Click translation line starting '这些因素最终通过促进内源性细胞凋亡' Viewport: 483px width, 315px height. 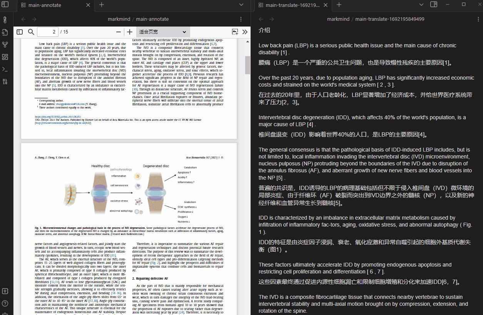359,282
